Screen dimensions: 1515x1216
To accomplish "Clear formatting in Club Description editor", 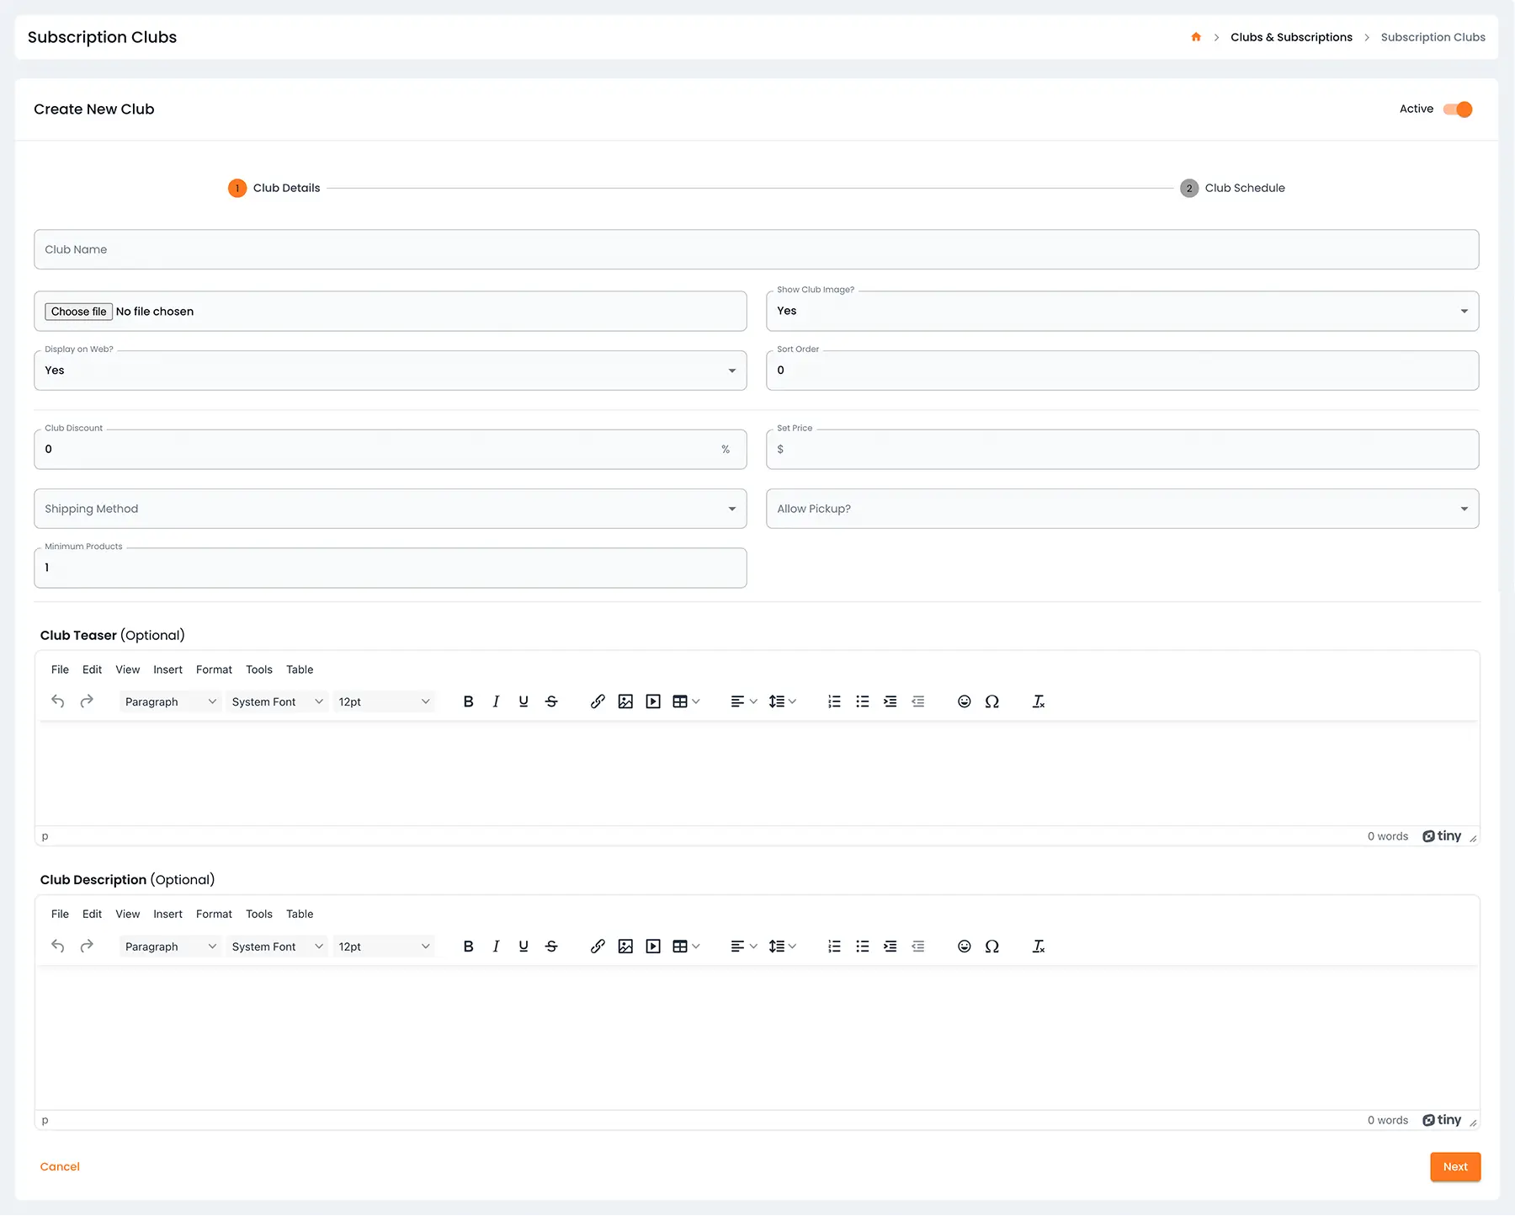I will point(1039,947).
